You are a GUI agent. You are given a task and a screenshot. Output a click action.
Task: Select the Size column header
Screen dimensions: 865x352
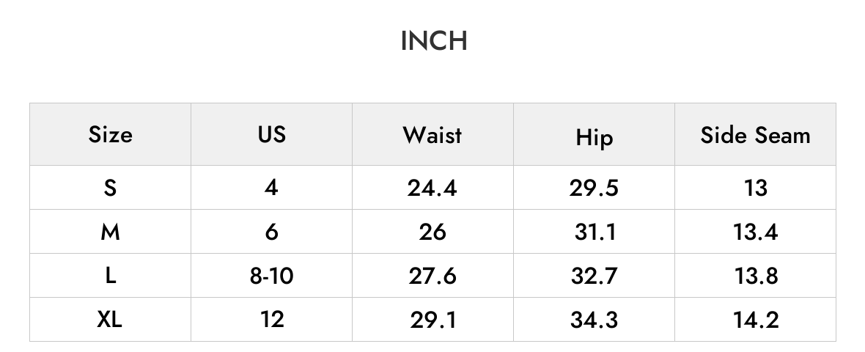pos(111,135)
